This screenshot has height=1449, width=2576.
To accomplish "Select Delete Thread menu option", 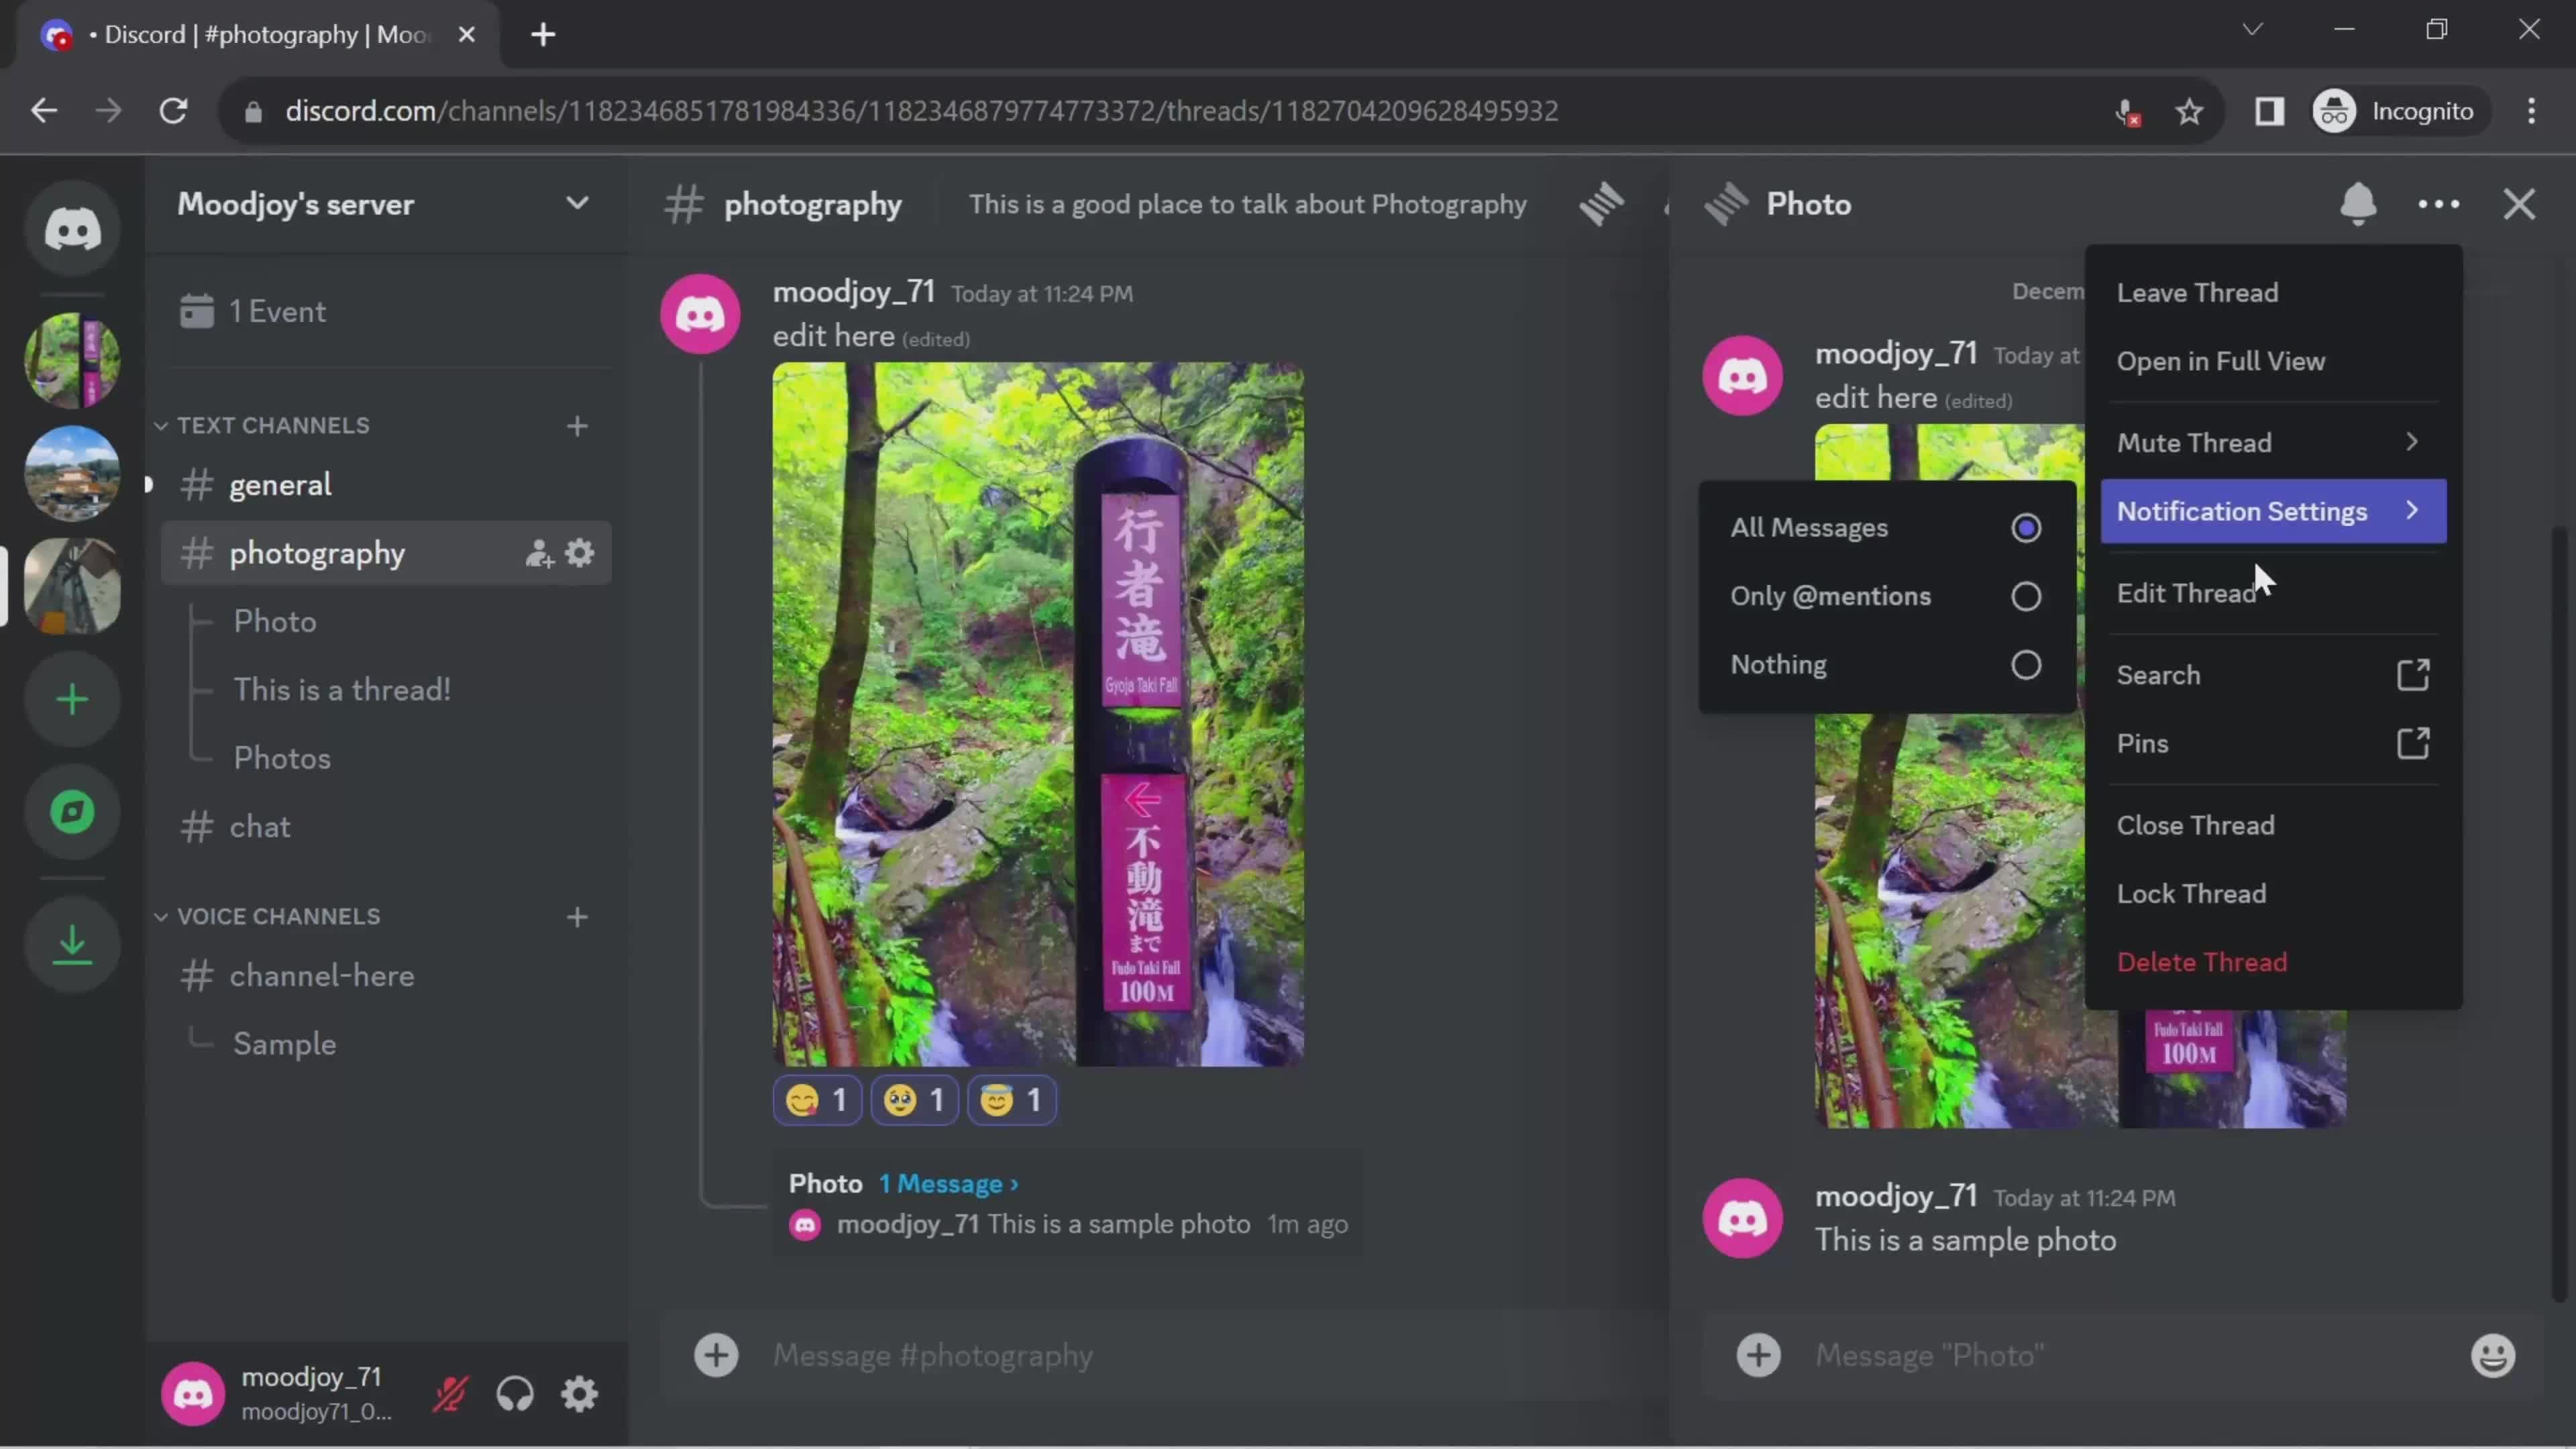I will coord(2203,961).
